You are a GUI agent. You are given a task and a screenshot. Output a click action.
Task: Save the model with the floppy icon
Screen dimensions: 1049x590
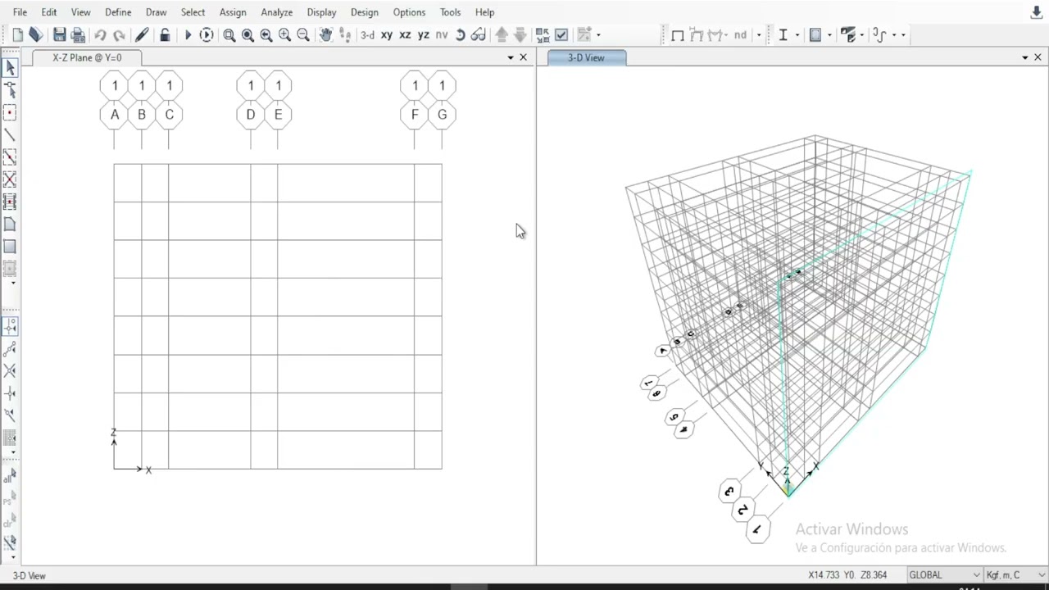pyautogui.click(x=59, y=34)
